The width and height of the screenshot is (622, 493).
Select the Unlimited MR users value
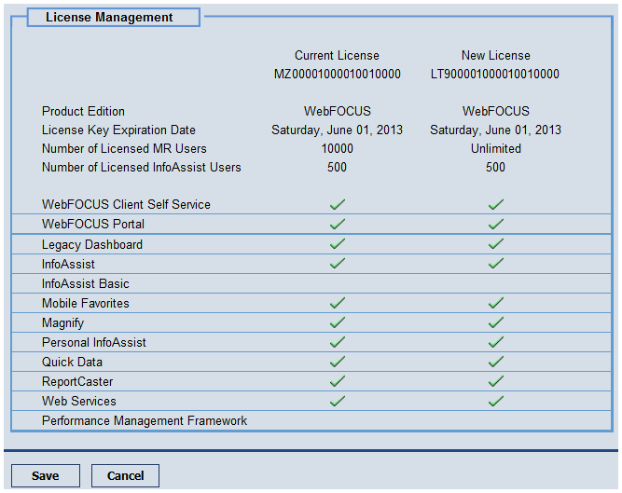(496, 148)
